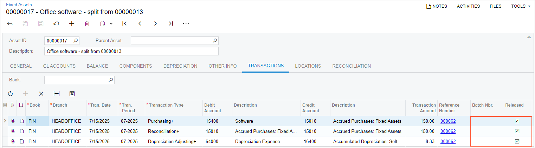Refresh the transactions grid
This screenshot has width=535, height=148.
10,94
